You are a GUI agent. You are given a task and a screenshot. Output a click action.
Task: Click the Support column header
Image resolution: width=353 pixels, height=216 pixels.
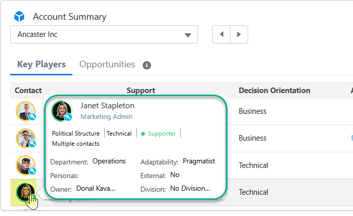pos(140,91)
